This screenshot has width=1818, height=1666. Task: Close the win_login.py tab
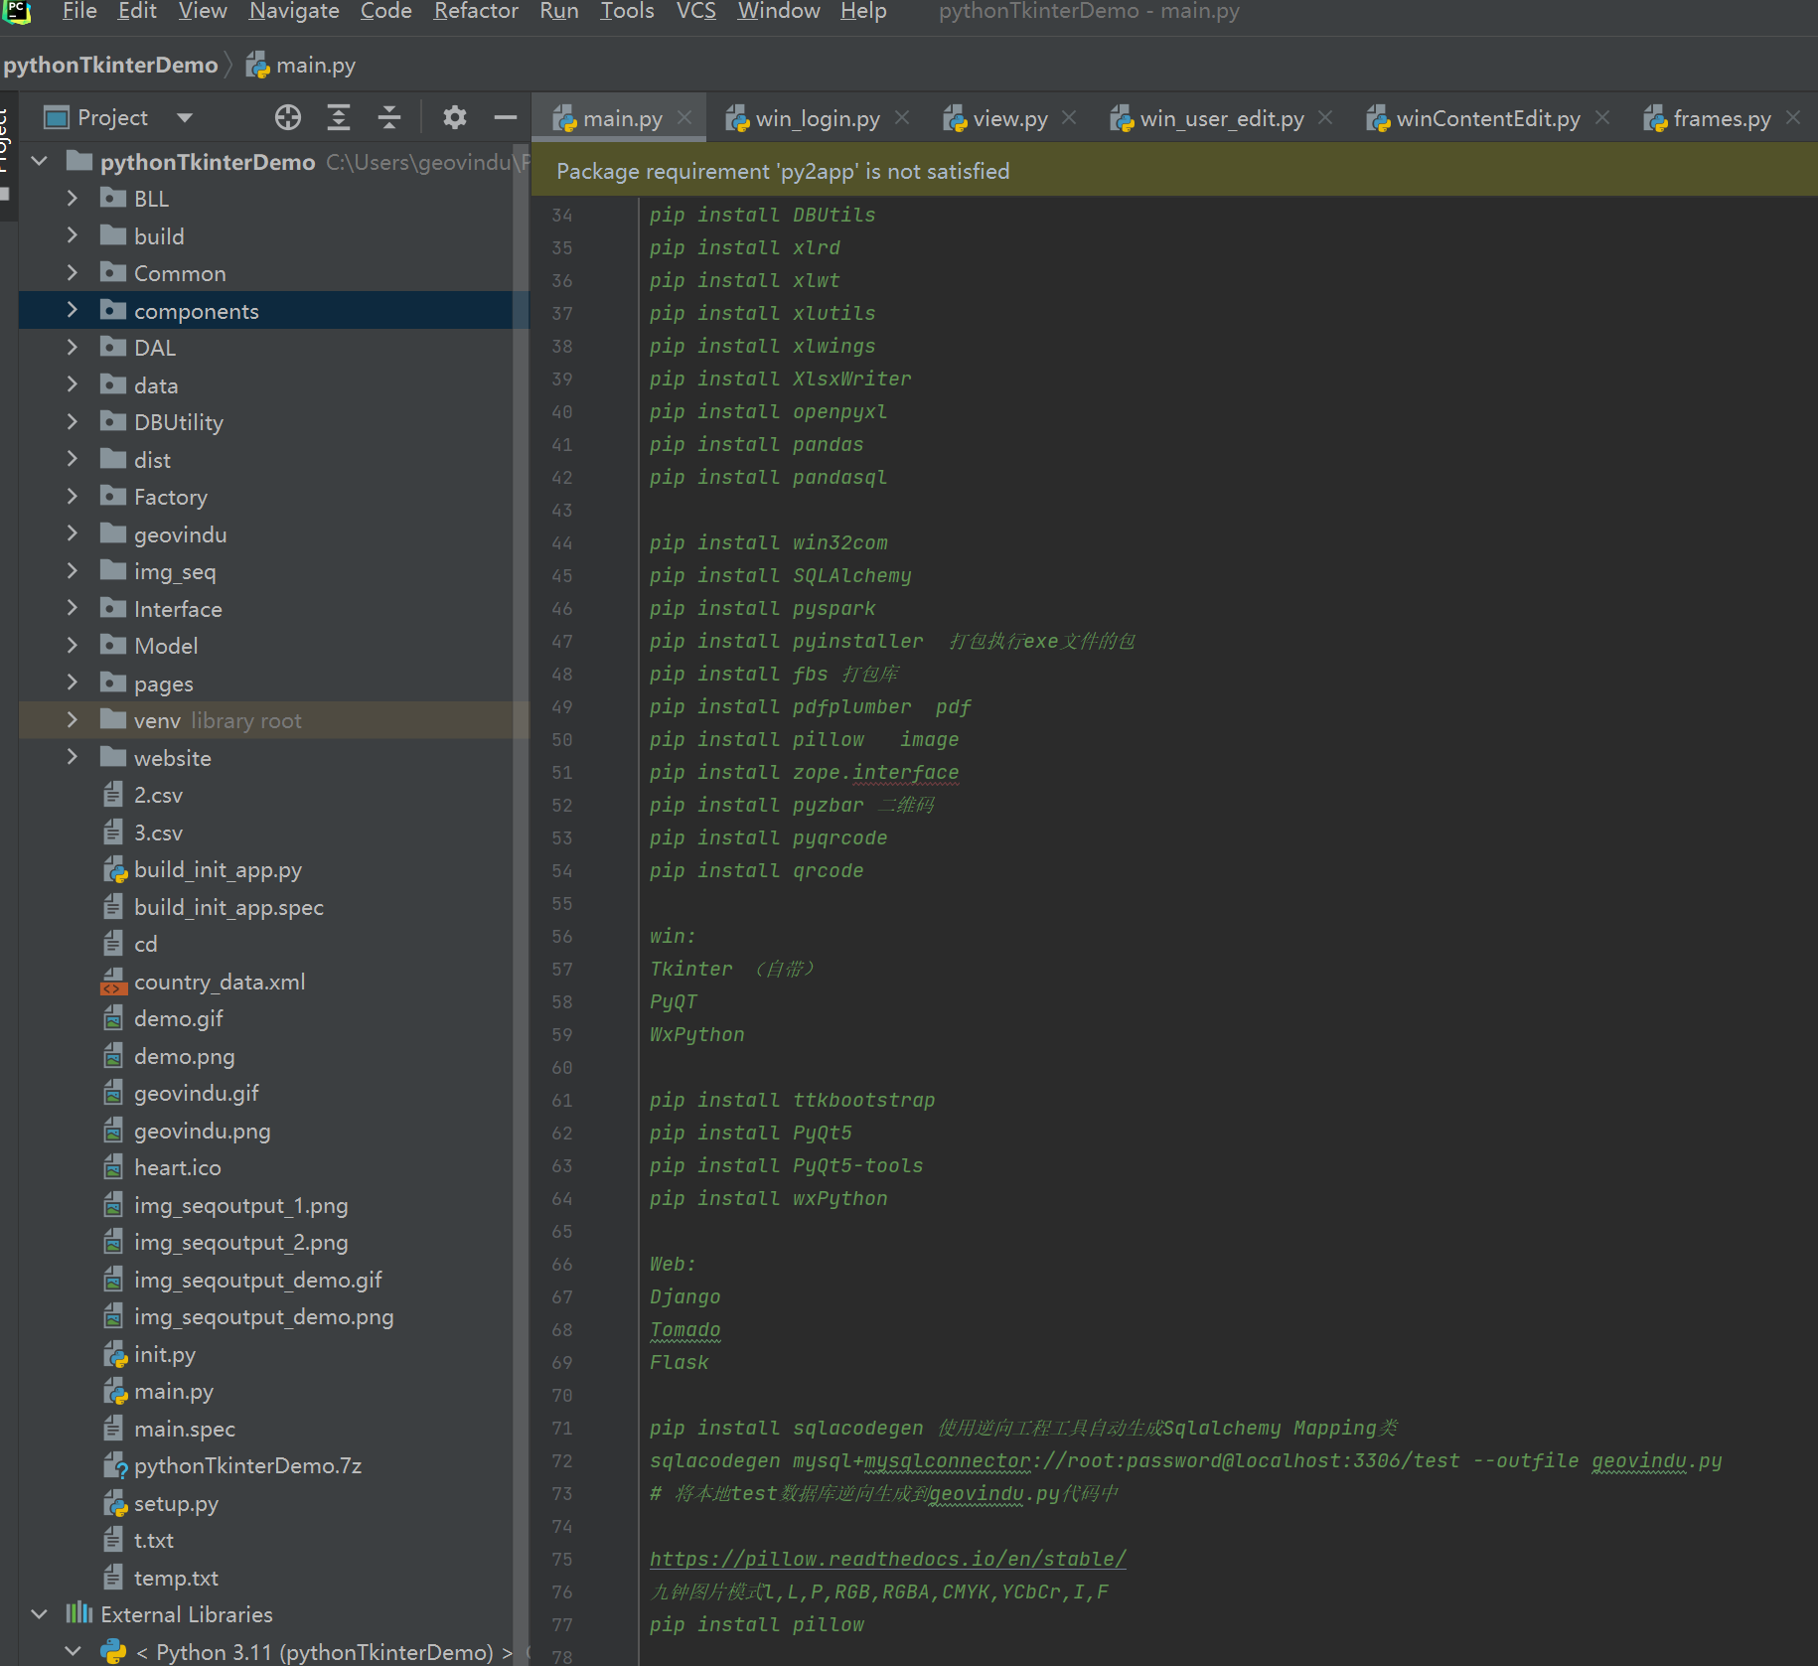click(902, 118)
